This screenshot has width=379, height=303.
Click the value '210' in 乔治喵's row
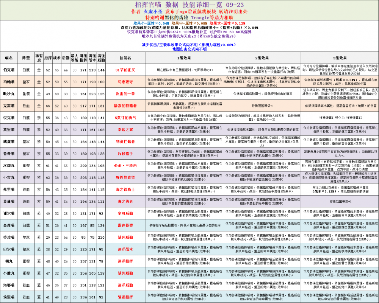pyautogui.click(x=101, y=238)
